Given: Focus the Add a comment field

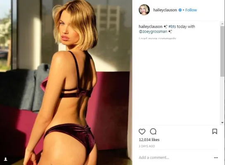Looking at the screenshot, I should pos(175,158).
